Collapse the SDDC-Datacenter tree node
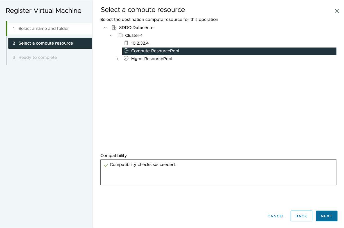 [105, 28]
